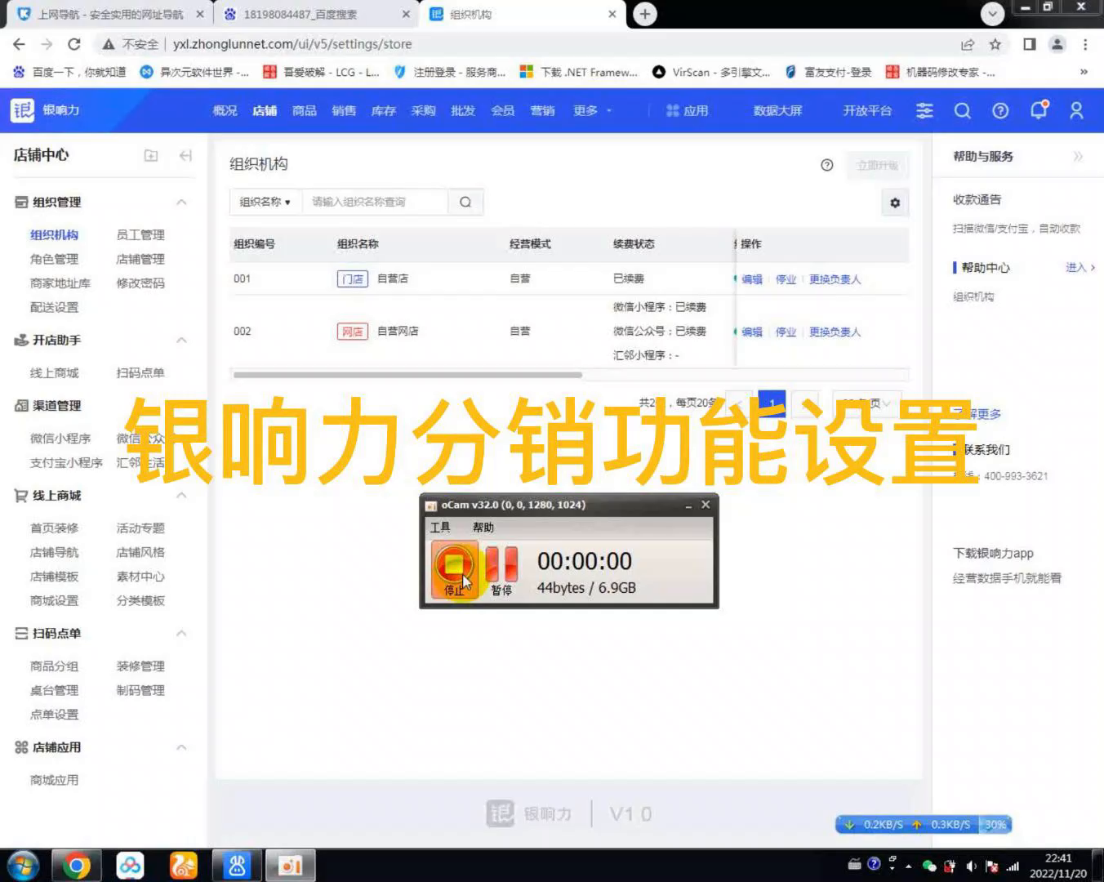
Task: Expand the 更多 menu in top navbar
Action: [592, 110]
